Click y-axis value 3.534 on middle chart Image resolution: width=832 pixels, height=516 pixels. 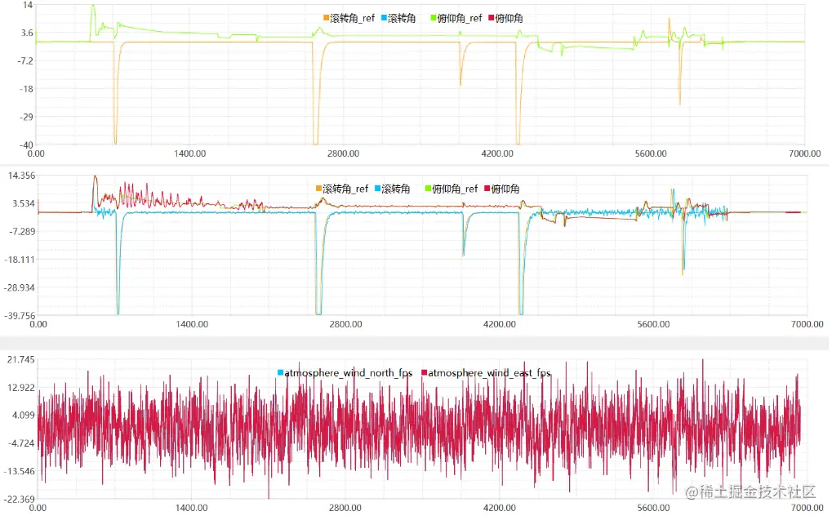23,203
